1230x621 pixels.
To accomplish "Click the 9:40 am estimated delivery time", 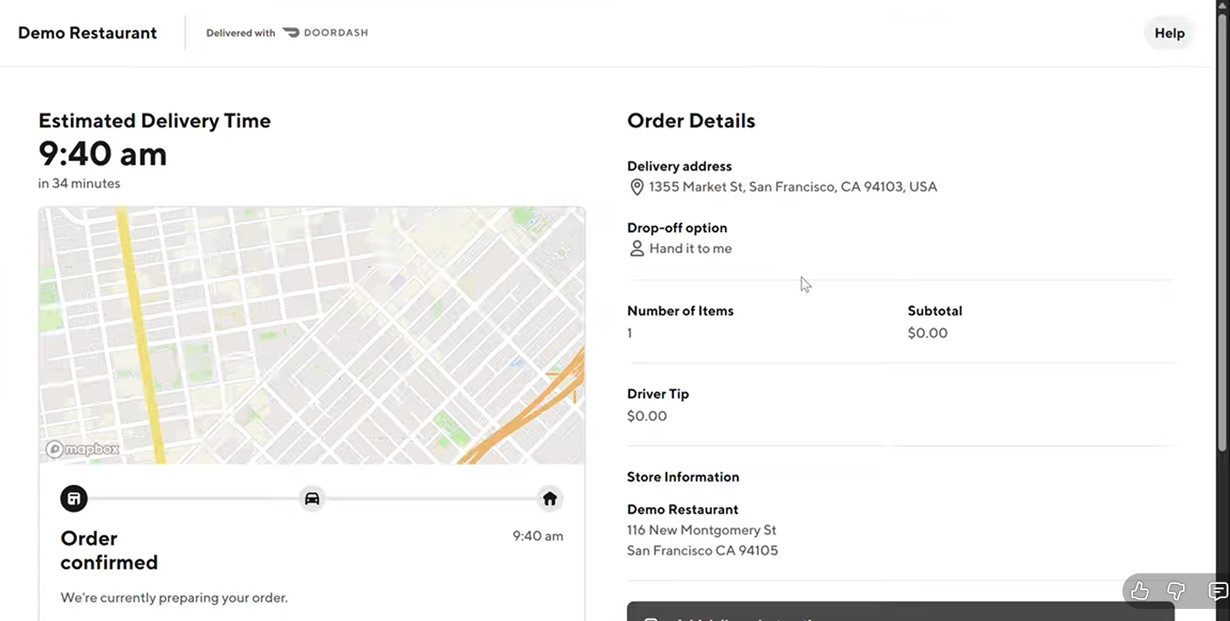I will coord(103,154).
